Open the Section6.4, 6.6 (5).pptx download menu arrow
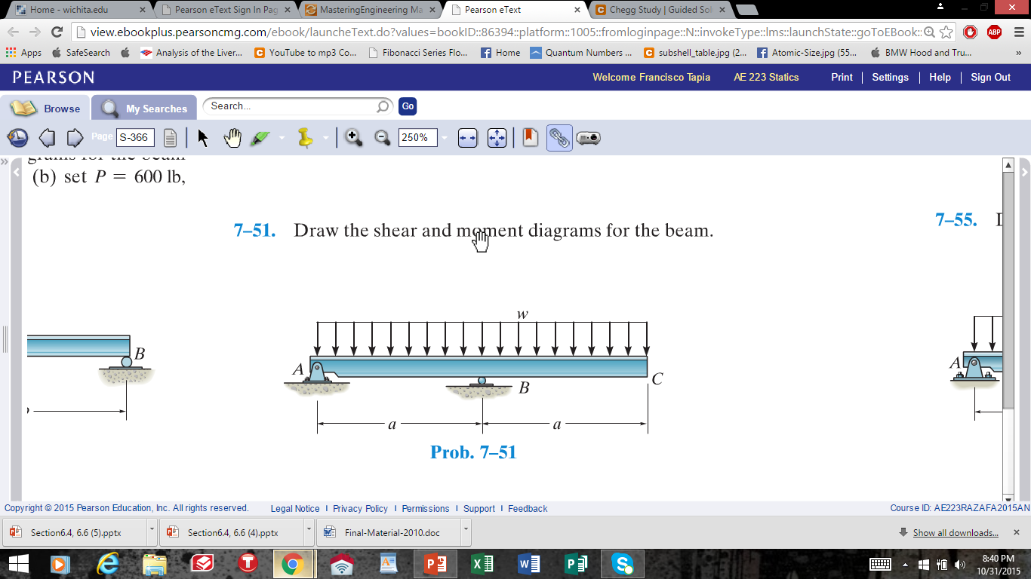 (152, 531)
